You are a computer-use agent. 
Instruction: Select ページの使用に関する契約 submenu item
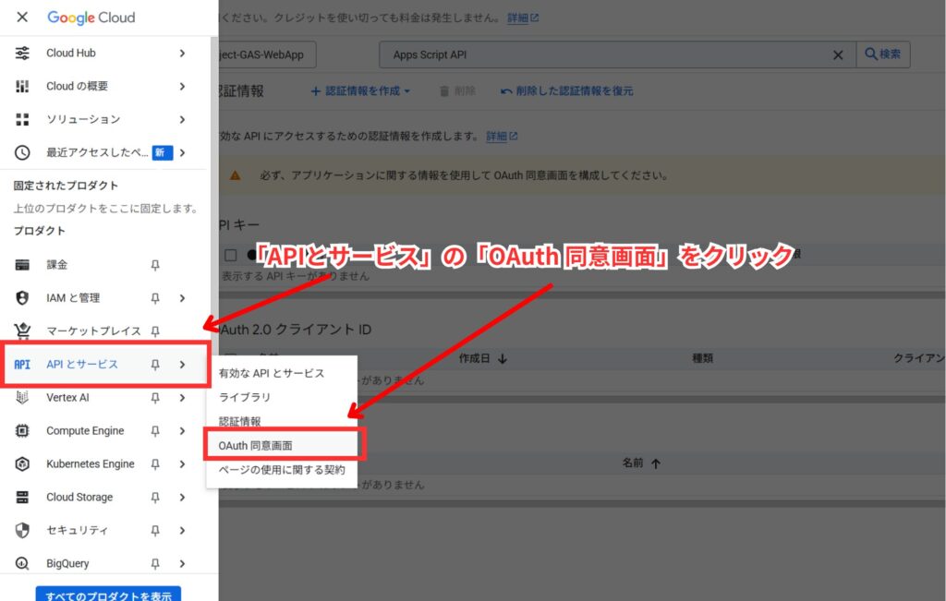point(281,470)
